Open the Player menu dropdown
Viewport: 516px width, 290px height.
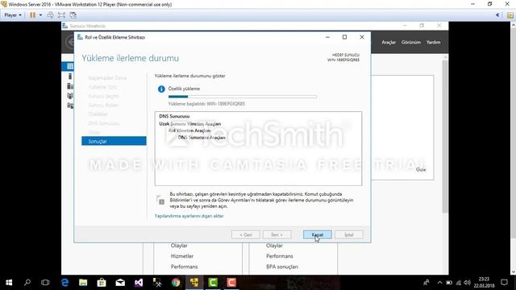13,15
